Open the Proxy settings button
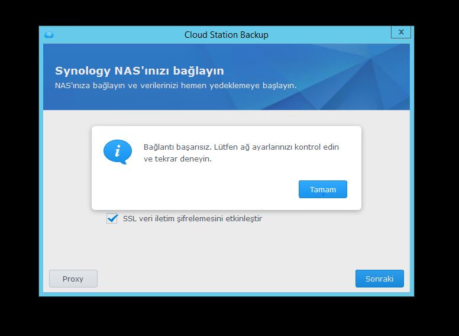The image size is (459, 336). pyautogui.click(x=73, y=279)
